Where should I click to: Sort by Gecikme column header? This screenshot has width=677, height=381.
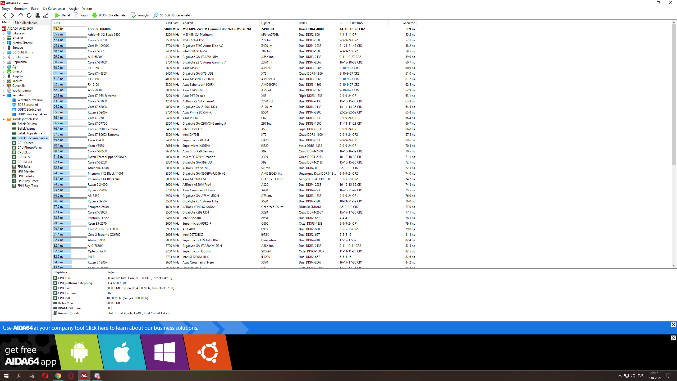click(402, 23)
